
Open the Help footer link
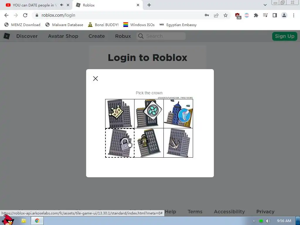point(170,212)
